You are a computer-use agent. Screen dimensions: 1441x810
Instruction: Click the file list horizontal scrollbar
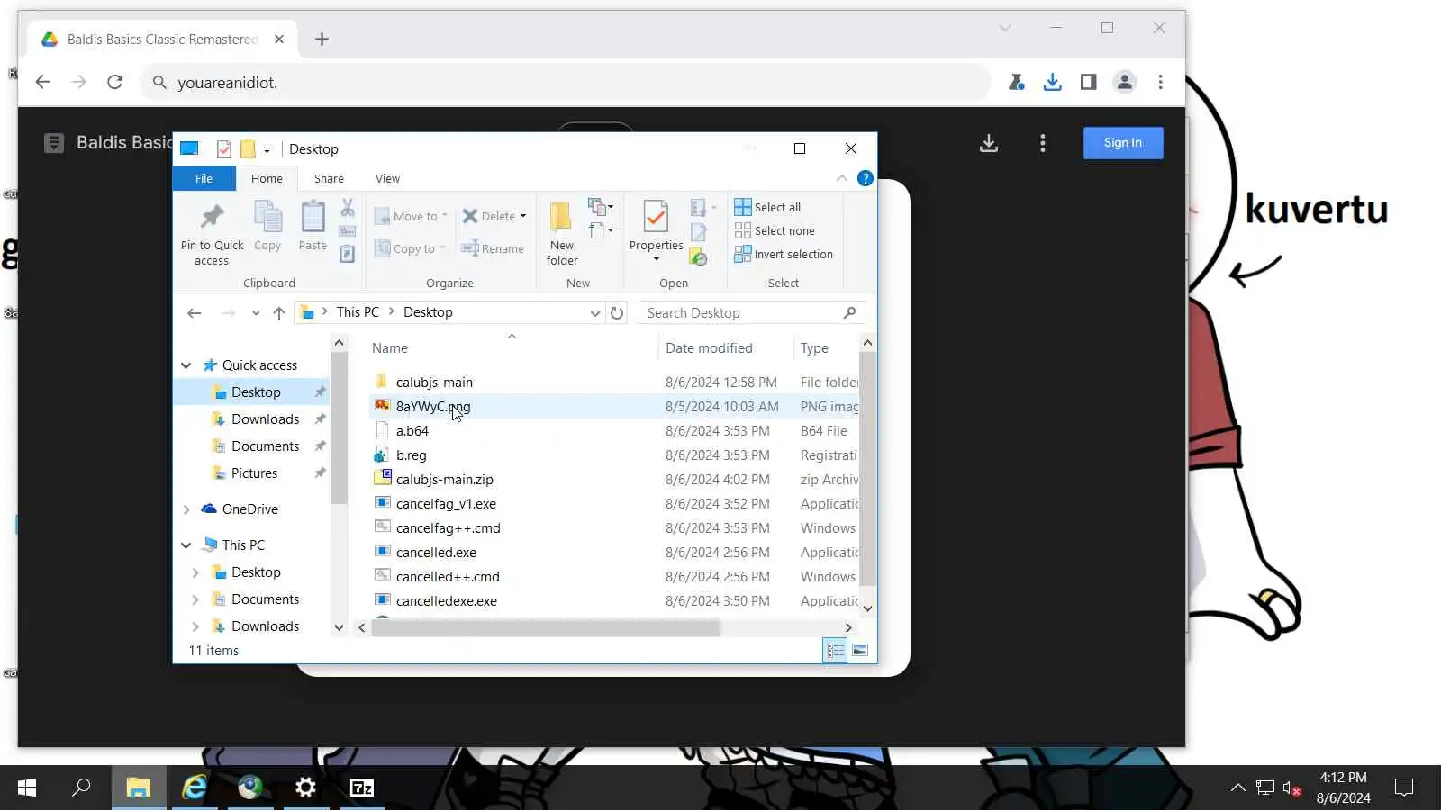[547, 628]
